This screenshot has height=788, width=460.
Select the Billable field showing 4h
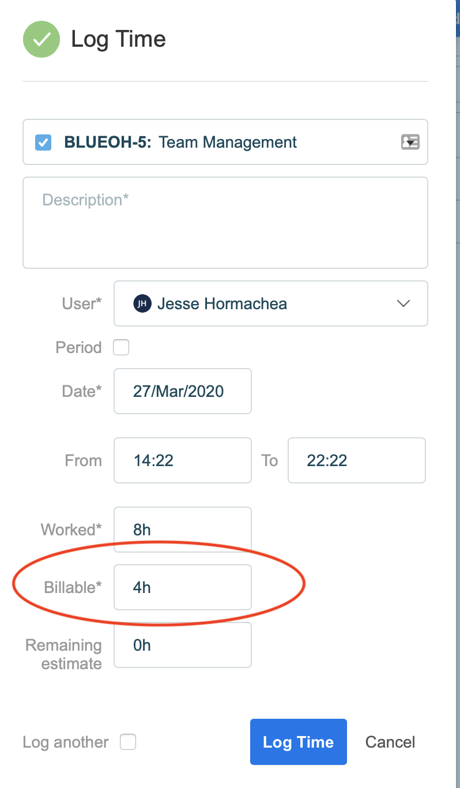pos(183,587)
